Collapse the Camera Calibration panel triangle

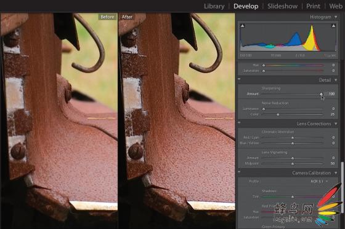click(x=336, y=173)
